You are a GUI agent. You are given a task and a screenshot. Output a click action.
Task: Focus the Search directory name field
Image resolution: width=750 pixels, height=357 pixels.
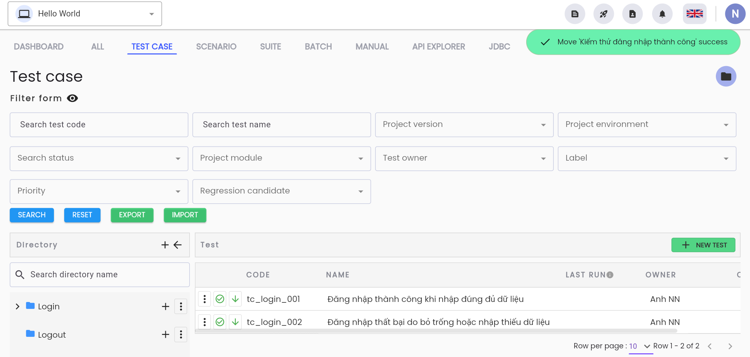click(100, 274)
